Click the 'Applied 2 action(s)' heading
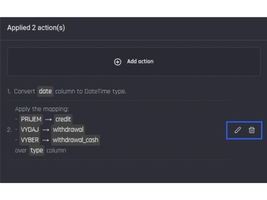The image size is (267, 200). [x=36, y=28]
